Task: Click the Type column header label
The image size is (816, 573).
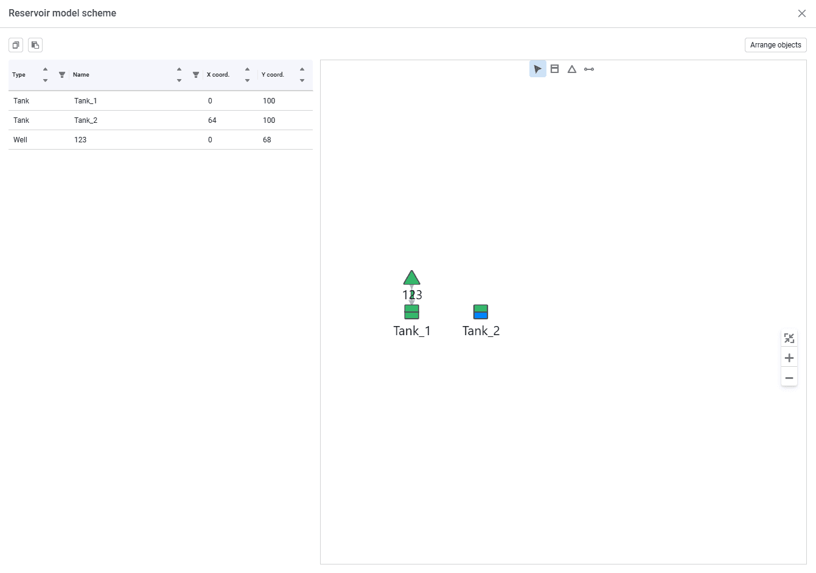Action: (x=19, y=75)
